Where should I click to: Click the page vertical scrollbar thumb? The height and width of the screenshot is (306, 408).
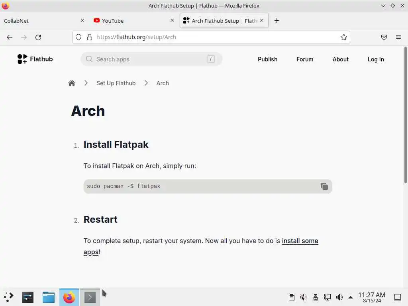(x=405, y=115)
